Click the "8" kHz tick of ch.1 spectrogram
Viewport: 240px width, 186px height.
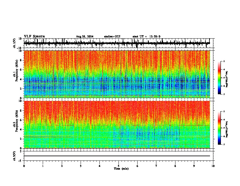click(21, 60)
